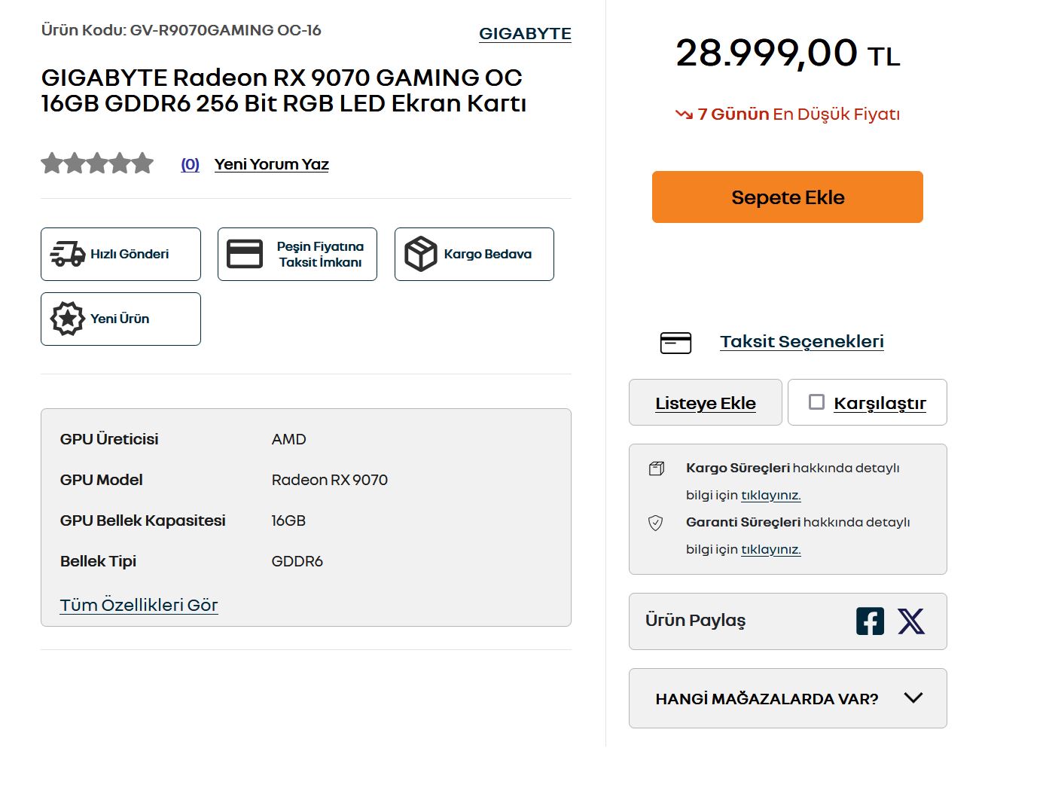Toggle the Karşılaştır checkbox
The image size is (1049, 812).
point(816,402)
